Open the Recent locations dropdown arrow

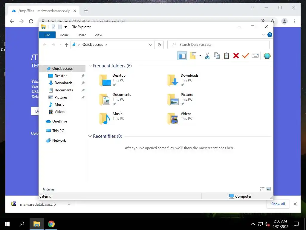[x=60, y=45]
